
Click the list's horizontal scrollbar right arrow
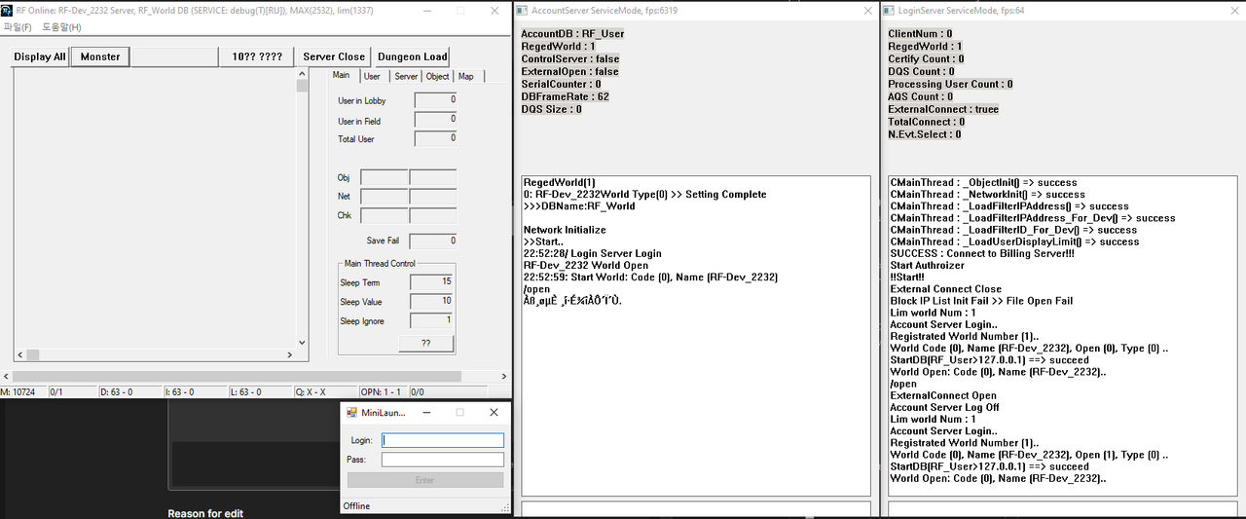point(291,355)
